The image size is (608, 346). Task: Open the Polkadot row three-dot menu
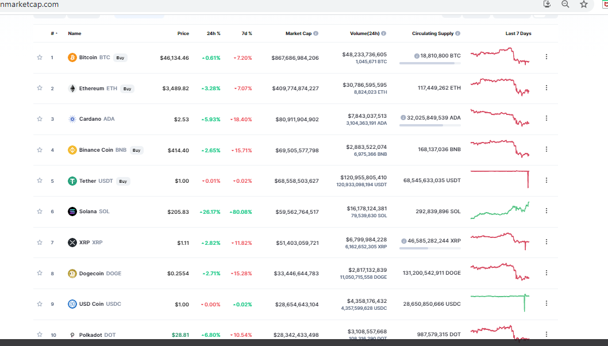(x=547, y=335)
